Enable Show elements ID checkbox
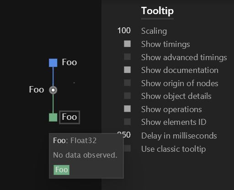This screenshot has height=190, width=234. click(128, 122)
